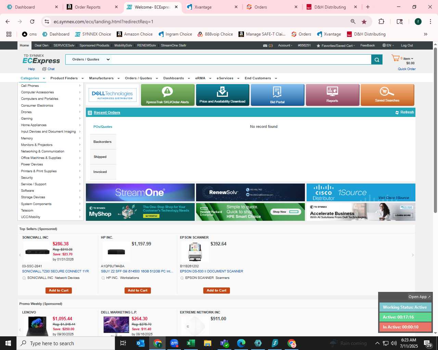
Task: Click the Recent Orders heading link
Action: click(107, 112)
